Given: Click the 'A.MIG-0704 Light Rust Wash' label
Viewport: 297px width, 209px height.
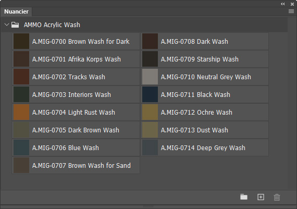Looking at the screenshot, I should (x=73, y=113).
